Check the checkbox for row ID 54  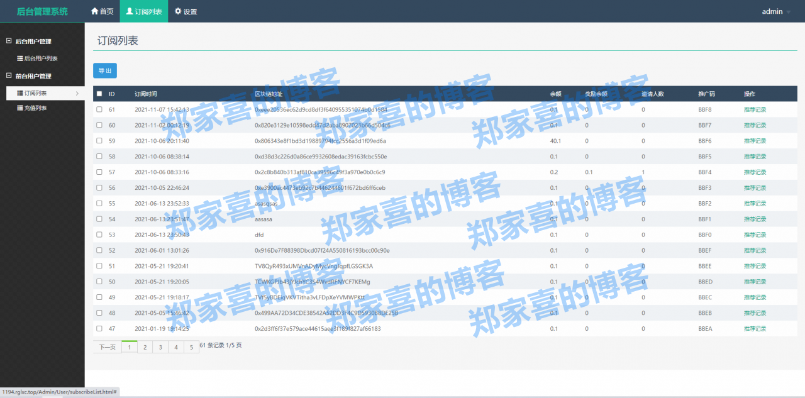tap(99, 219)
